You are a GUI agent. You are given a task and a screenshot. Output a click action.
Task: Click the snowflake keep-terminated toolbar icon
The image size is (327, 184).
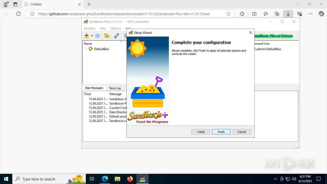[98, 36]
